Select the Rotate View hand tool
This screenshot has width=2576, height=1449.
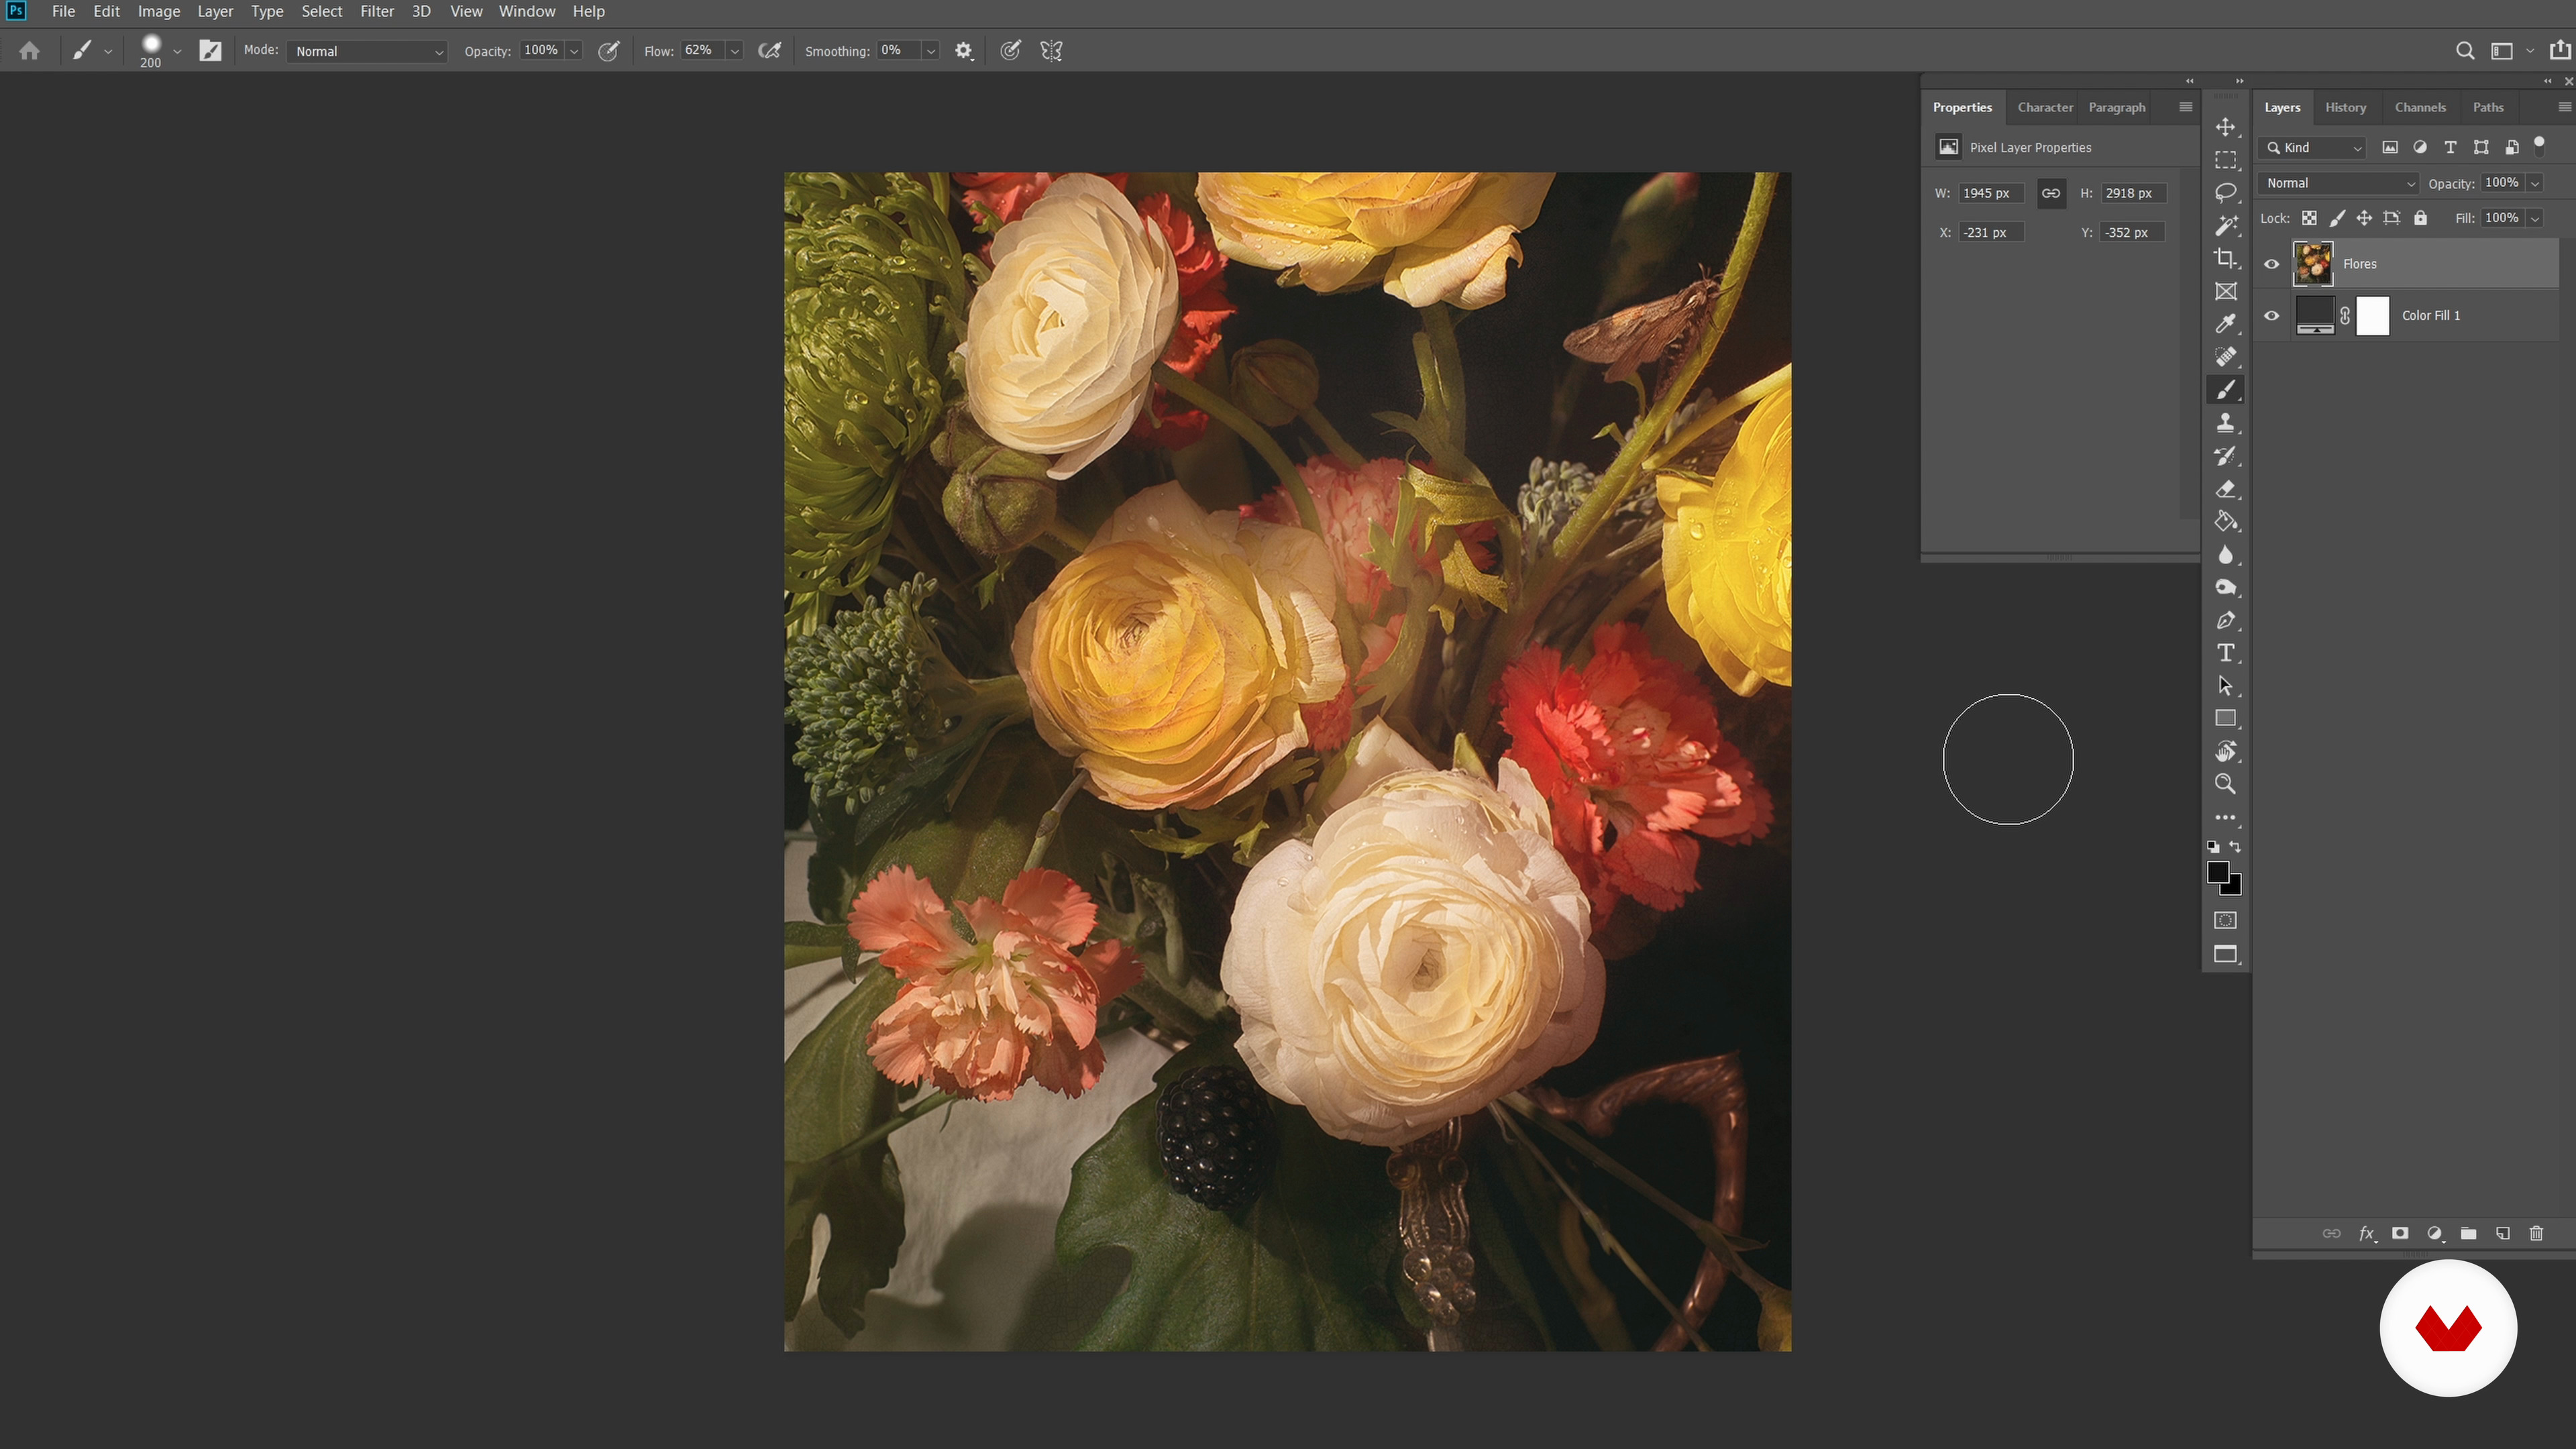pos(2225,751)
